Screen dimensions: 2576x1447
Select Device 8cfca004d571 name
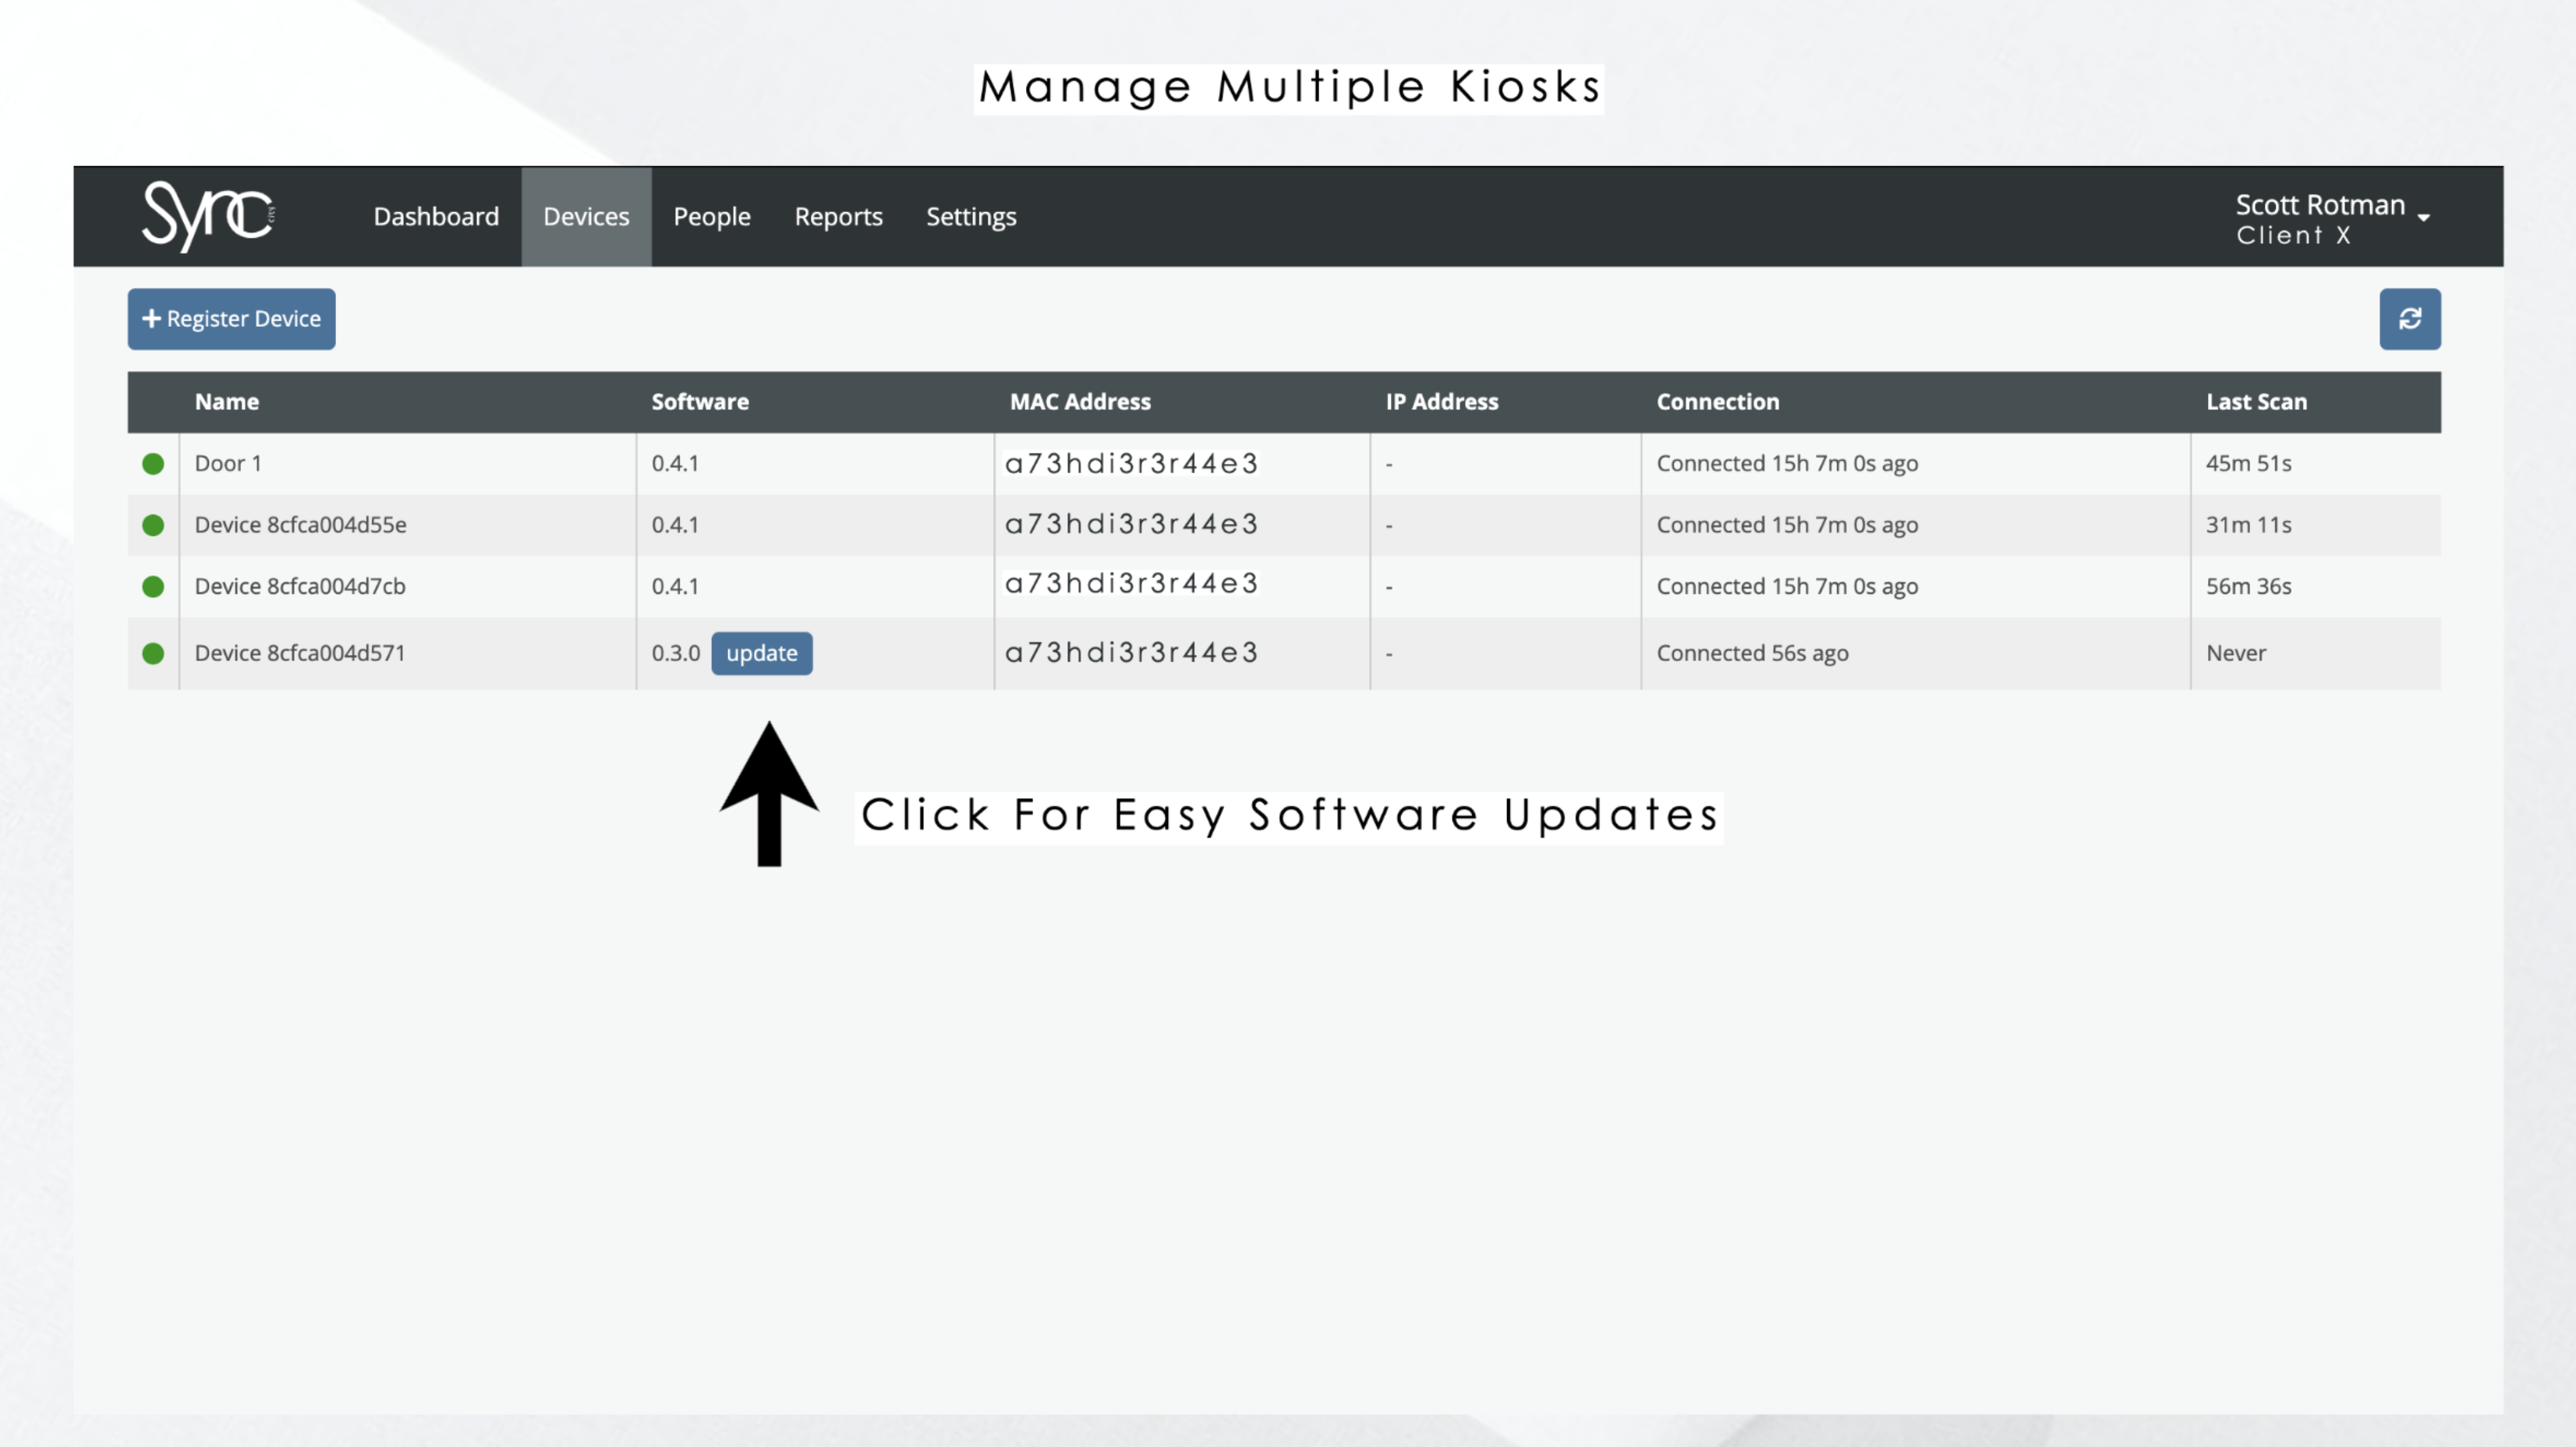[x=300, y=654]
